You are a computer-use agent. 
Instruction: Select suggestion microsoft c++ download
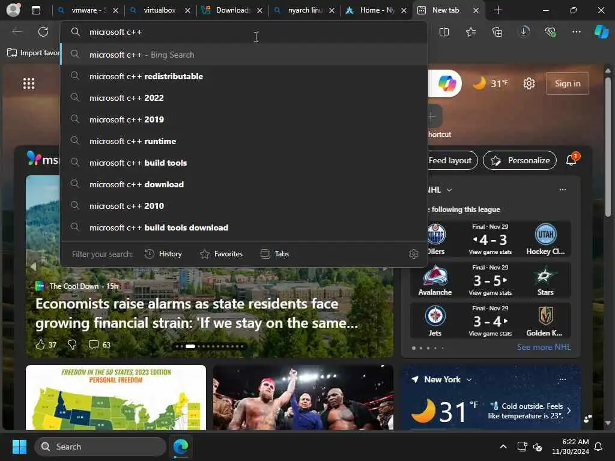[x=244, y=184]
